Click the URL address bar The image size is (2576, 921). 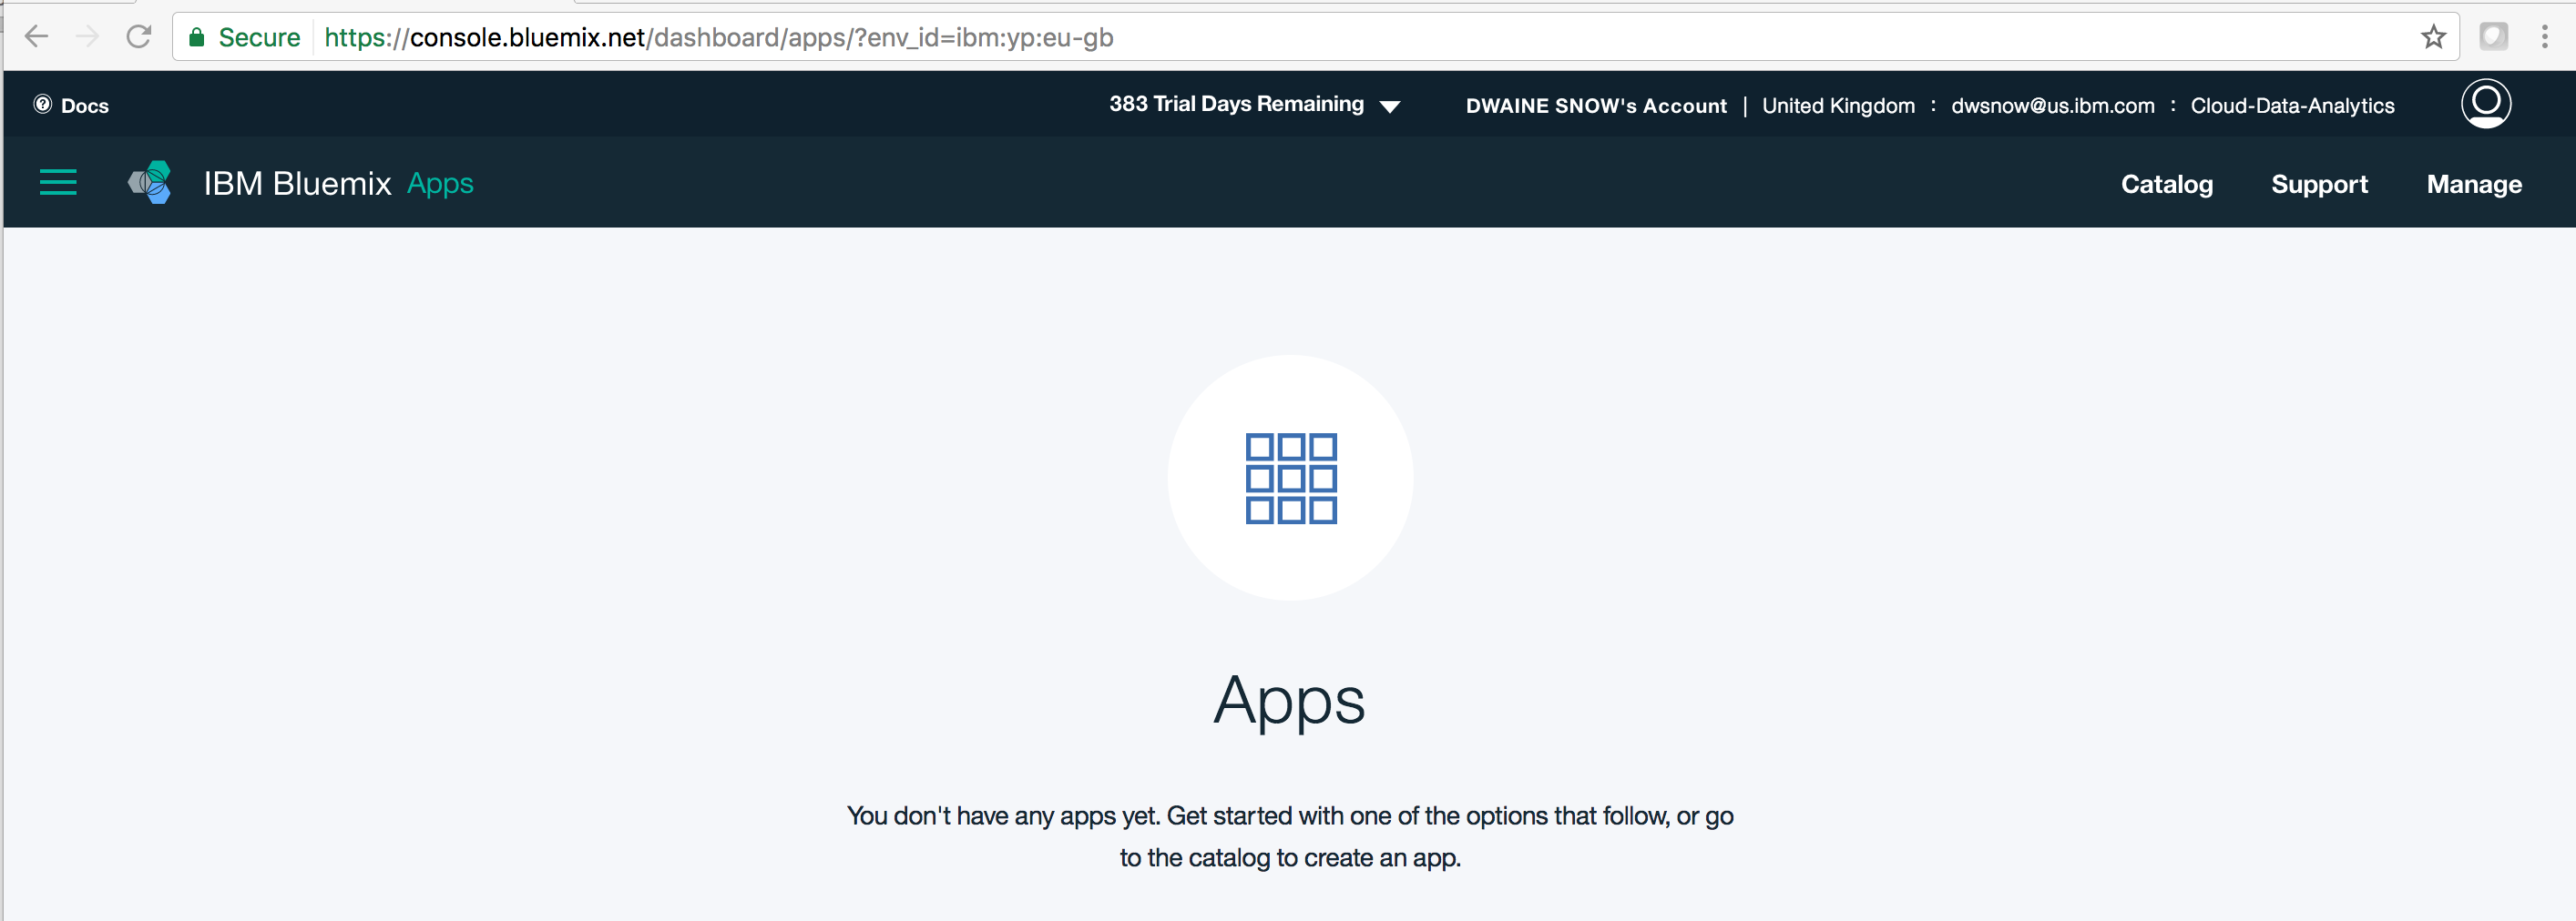tap(1315, 37)
